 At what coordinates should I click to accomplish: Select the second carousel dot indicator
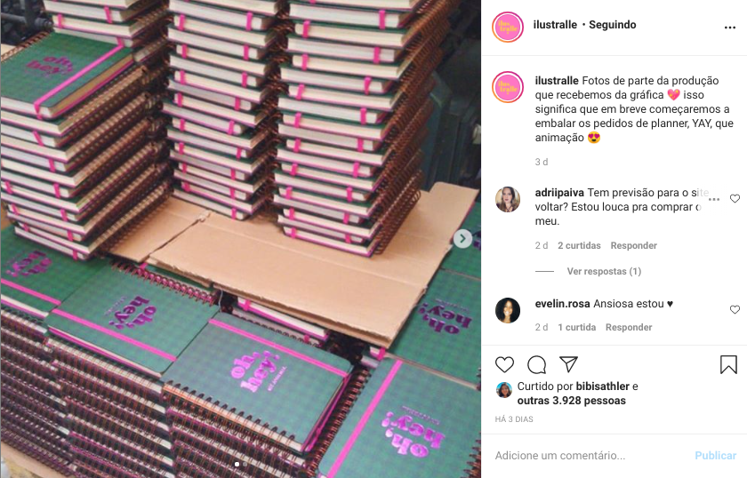click(245, 464)
